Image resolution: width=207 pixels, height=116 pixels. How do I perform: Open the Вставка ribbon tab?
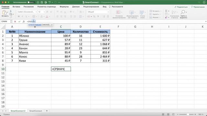[16, 6]
